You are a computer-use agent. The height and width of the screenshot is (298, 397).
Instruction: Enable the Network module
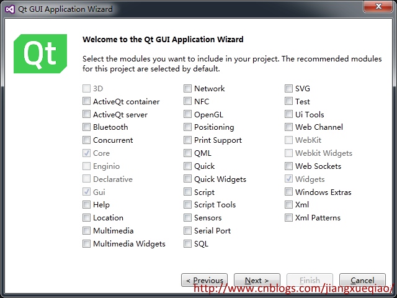[187, 88]
